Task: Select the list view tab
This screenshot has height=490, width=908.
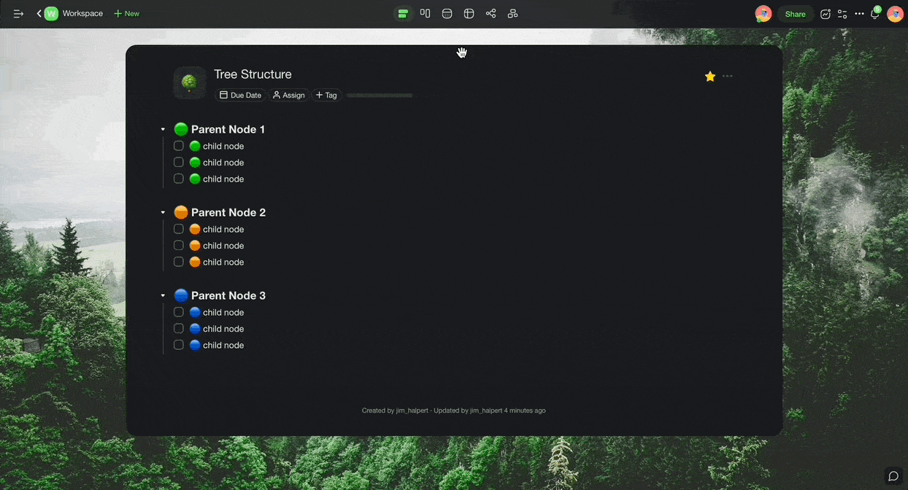Action: point(403,14)
